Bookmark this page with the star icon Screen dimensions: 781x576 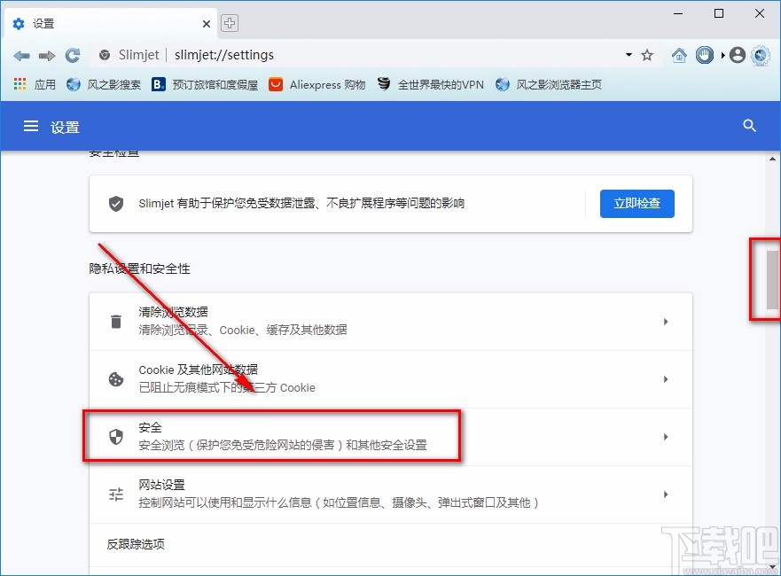[646, 55]
